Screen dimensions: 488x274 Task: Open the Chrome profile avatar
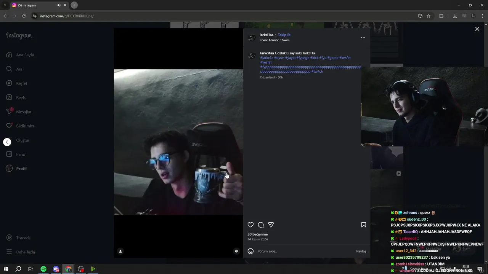[x=474, y=16]
